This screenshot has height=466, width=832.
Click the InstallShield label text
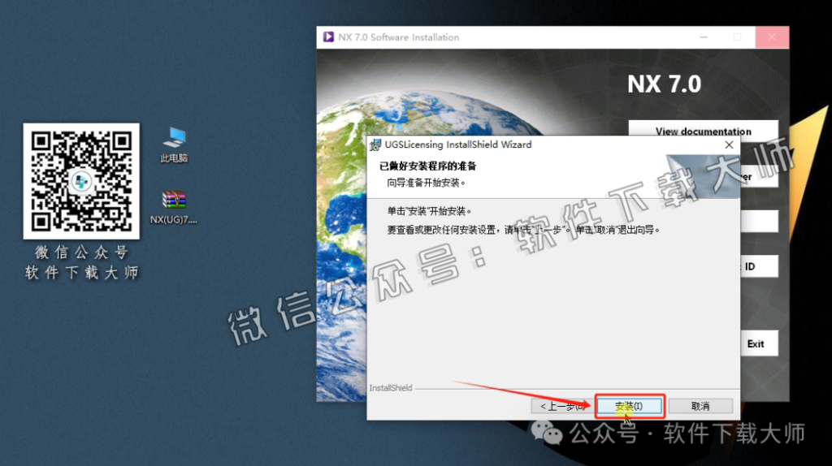click(391, 388)
